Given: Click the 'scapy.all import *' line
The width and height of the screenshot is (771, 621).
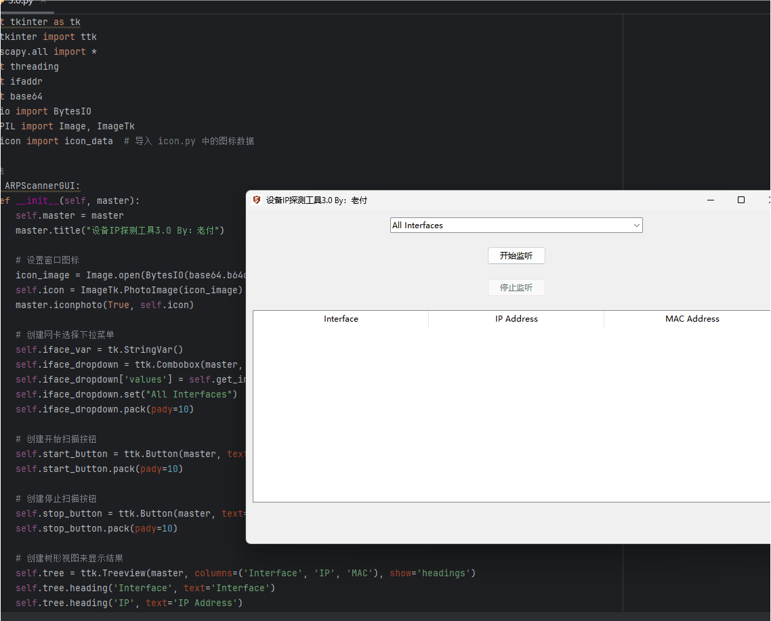Looking at the screenshot, I should tap(48, 51).
